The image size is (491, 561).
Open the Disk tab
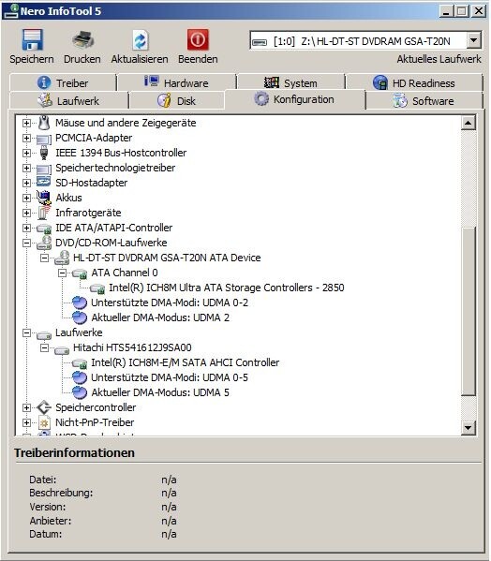tap(177, 101)
